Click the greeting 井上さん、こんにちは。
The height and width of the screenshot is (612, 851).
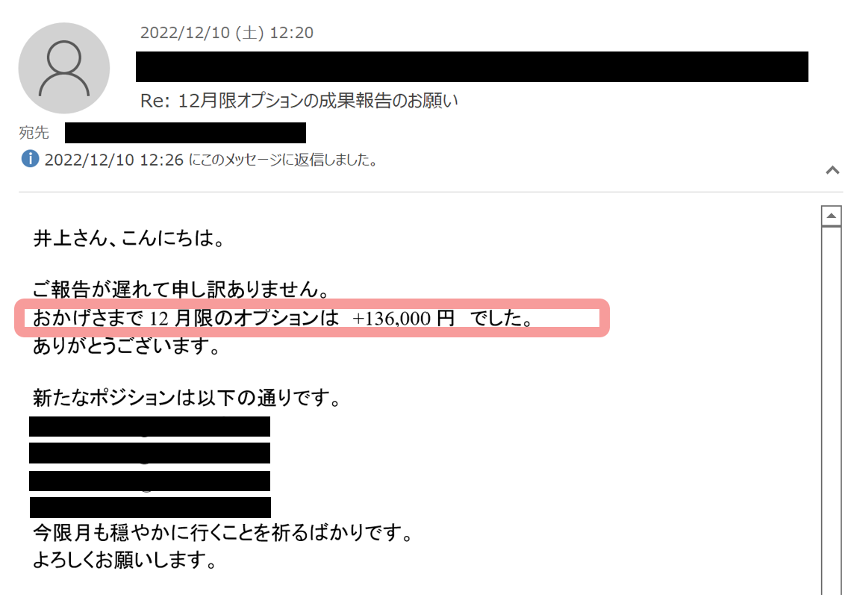pyautogui.click(x=128, y=238)
